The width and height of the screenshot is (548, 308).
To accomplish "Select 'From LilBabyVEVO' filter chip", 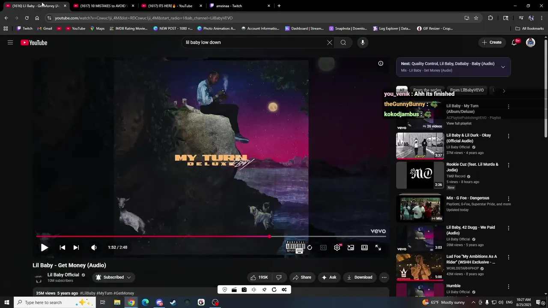I will click(x=467, y=90).
